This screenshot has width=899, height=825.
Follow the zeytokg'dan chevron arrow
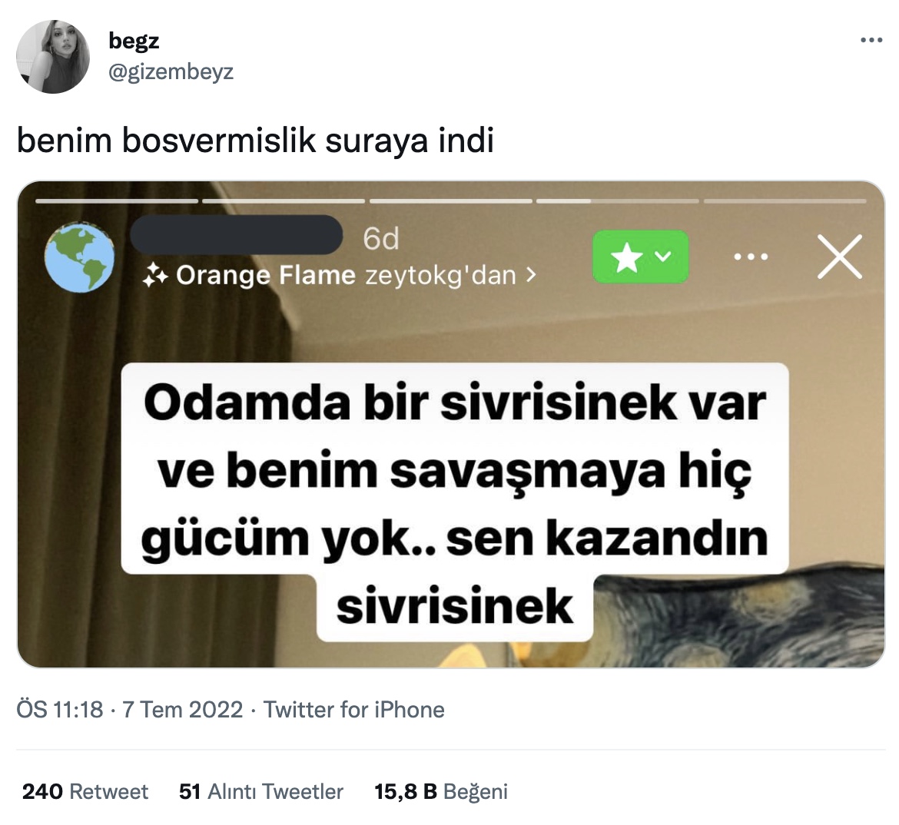(532, 275)
